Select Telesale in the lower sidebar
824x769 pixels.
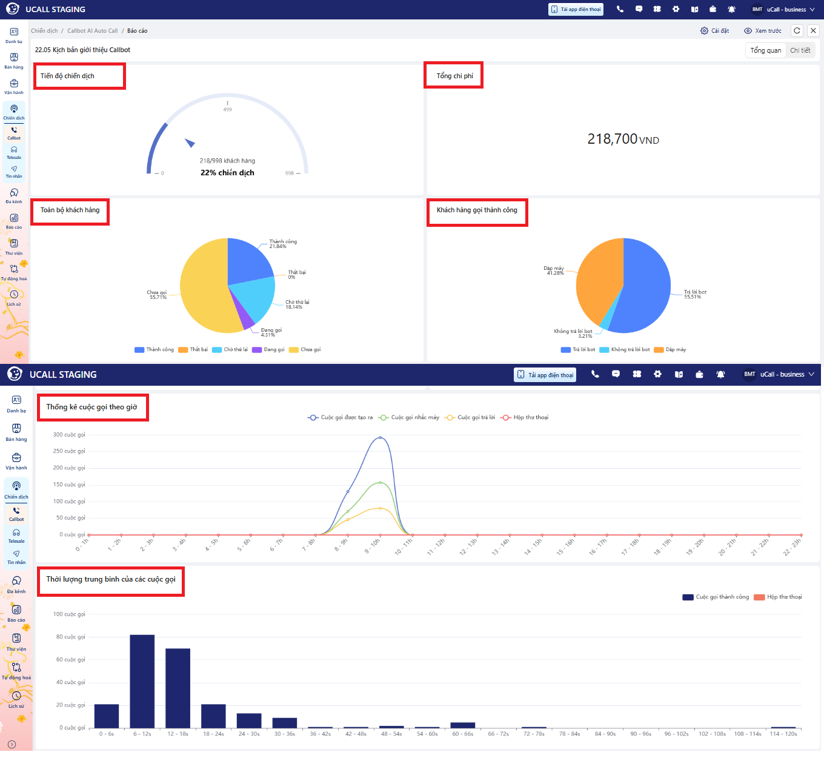(x=16, y=536)
